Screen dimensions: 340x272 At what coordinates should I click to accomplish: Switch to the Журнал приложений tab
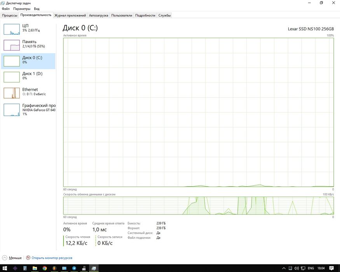pos(70,16)
